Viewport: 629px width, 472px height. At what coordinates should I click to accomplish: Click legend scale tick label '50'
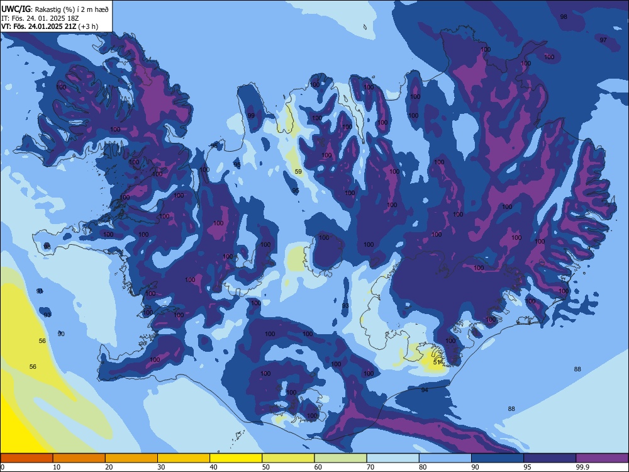266,467
